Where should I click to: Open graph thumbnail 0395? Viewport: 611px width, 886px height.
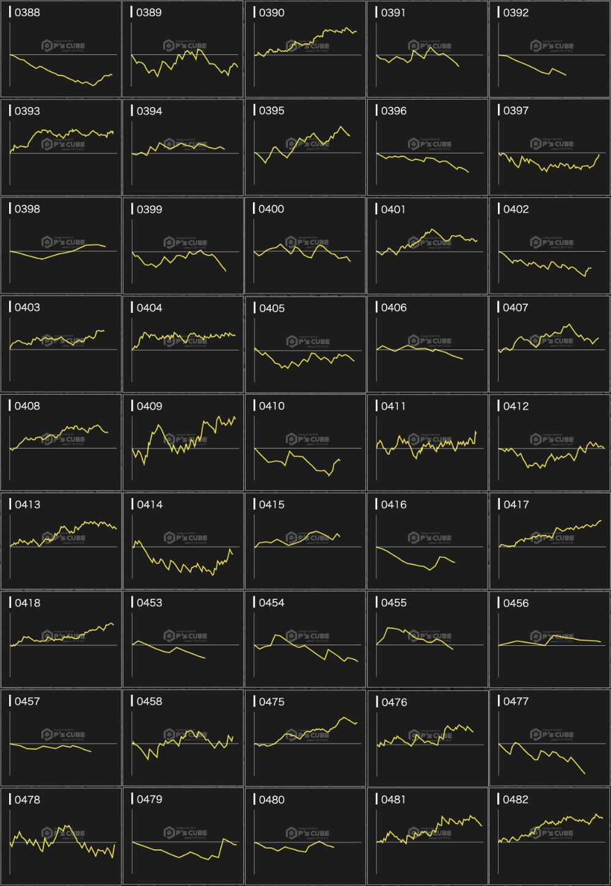tap(305, 147)
